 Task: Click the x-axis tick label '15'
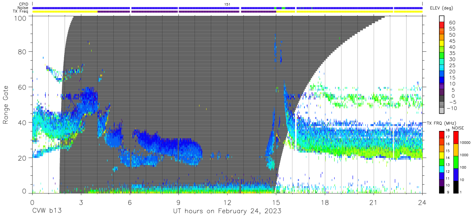(276, 202)
